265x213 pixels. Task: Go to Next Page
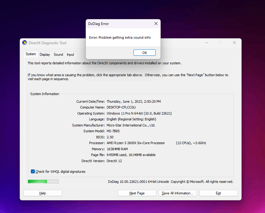point(137,193)
